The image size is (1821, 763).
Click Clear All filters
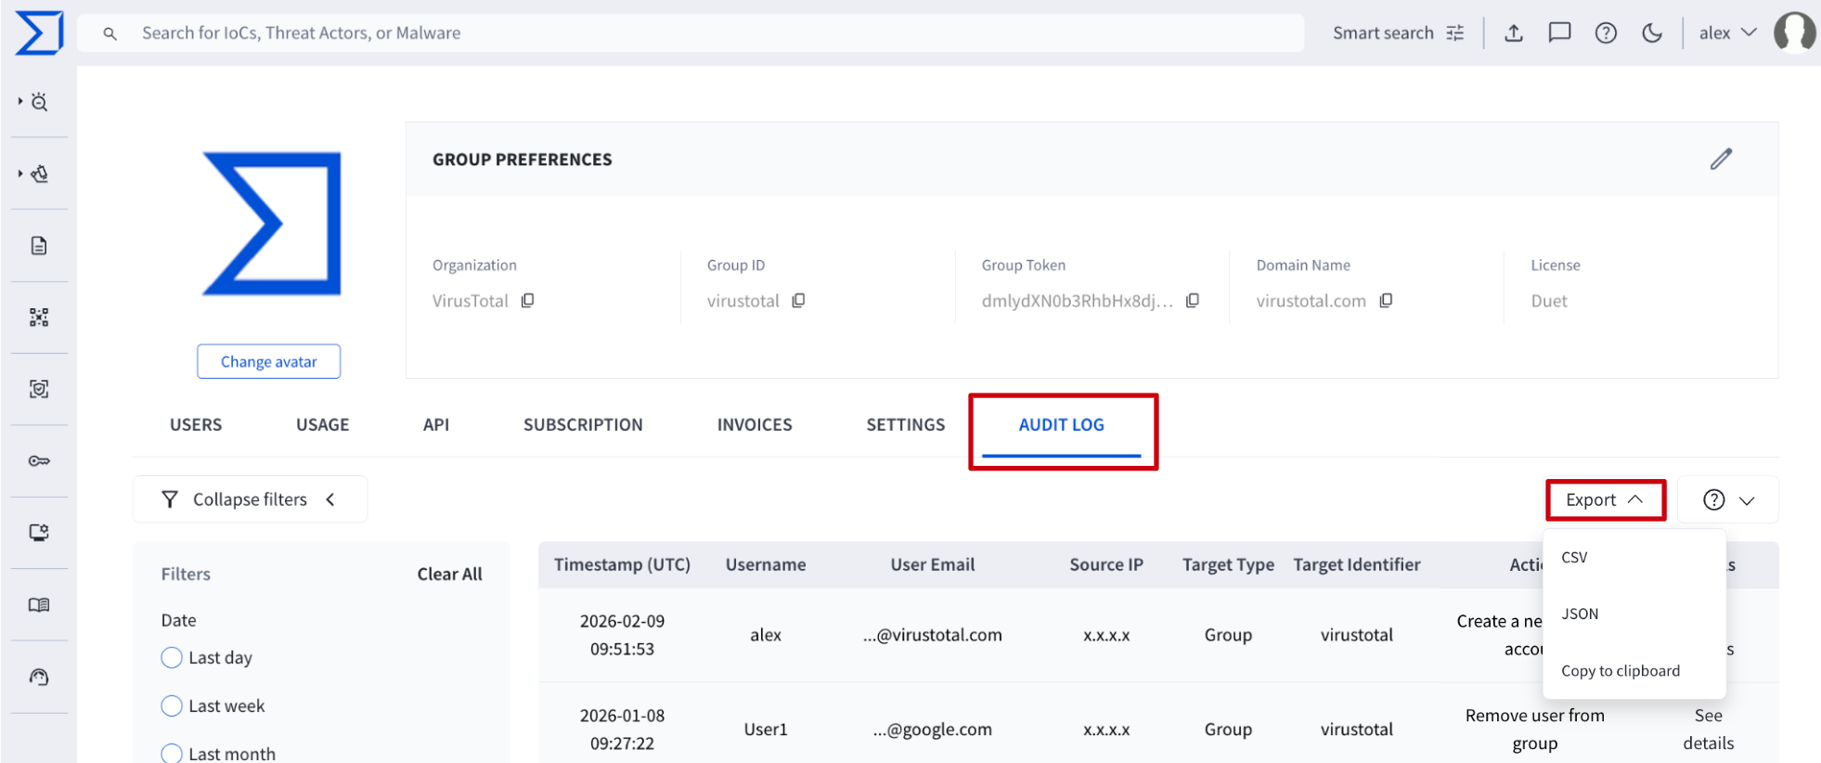pos(449,574)
